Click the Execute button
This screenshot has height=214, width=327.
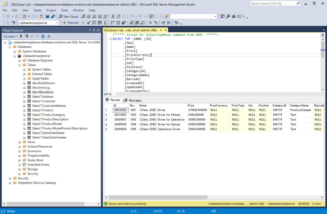71,23
